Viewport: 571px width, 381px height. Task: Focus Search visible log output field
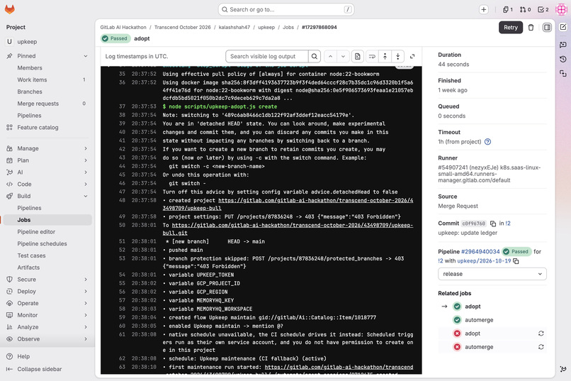click(267, 57)
